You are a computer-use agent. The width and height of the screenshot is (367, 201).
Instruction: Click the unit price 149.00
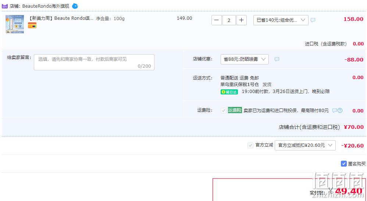pyautogui.click(x=185, y=18)
